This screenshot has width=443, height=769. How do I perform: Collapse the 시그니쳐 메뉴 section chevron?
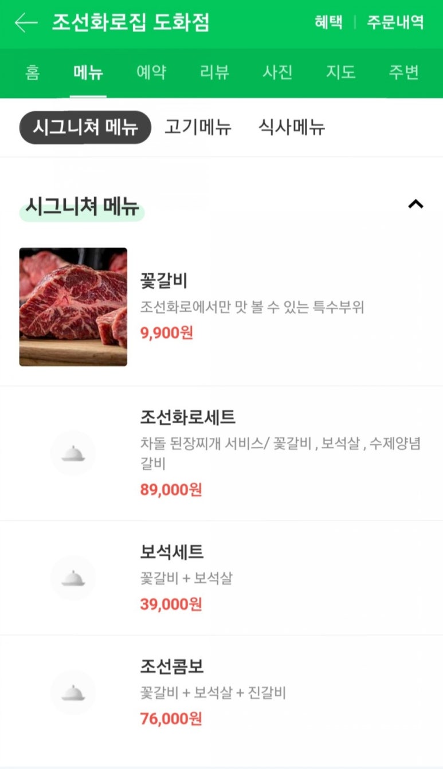[x=415, y=204]
